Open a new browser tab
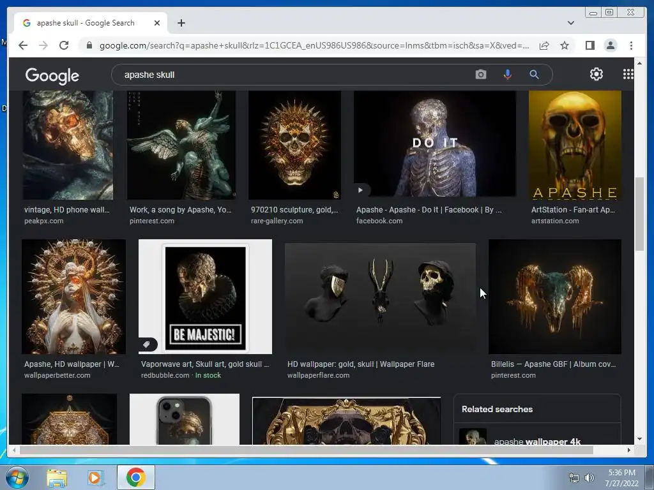 181,23
